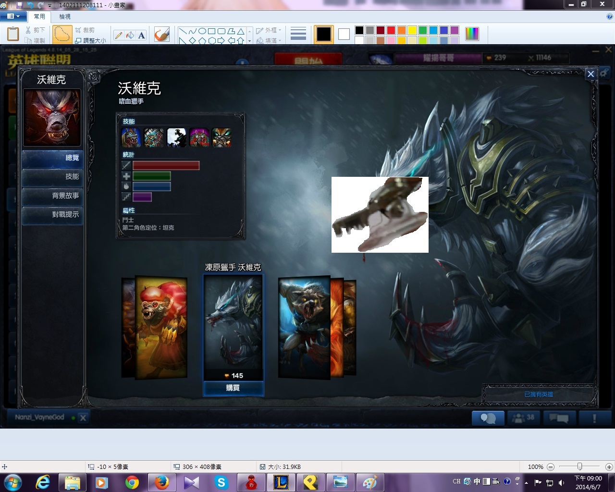
Task: Open the Paint file menu button
Action: coord(13,16)
